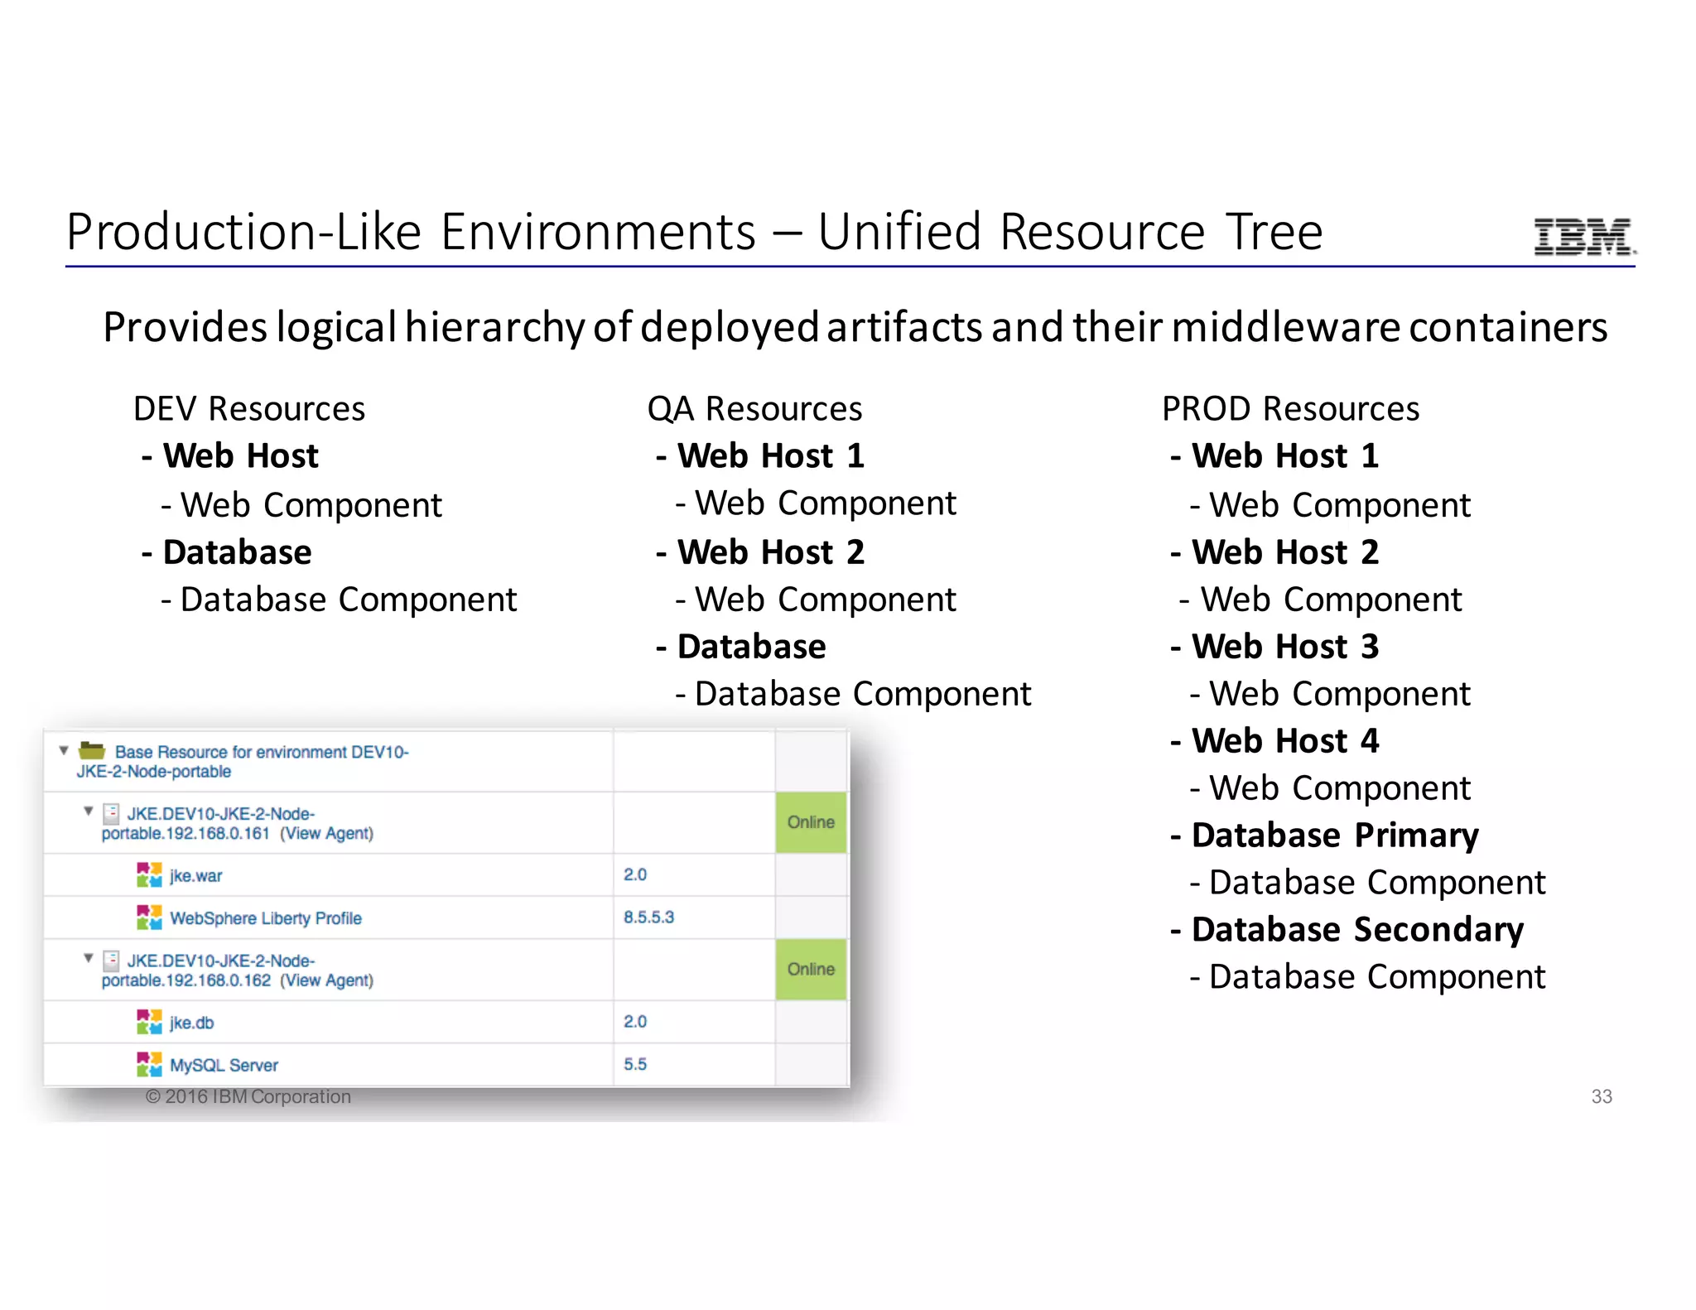Screen dimensions: 1696x1310
Task: Click the jke.db component puzzle icon
Action: pyautogui.click(x=149, y=1022)
